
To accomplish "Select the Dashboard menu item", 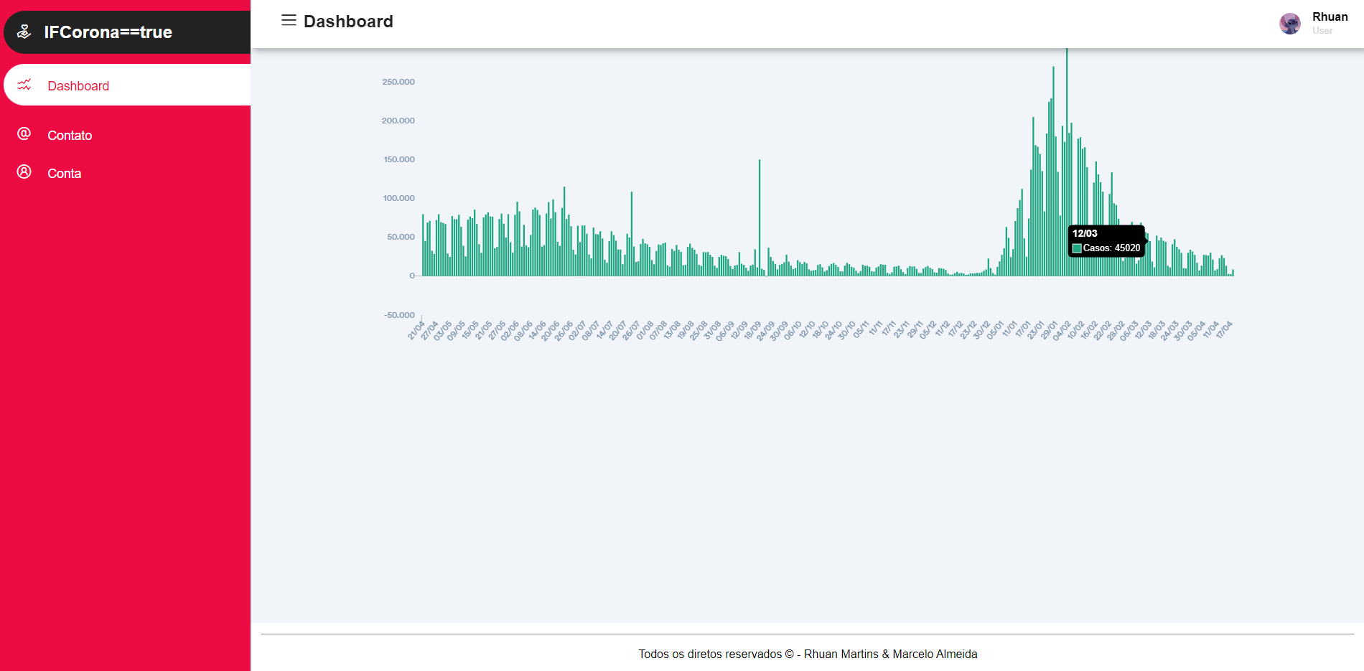I will pos(78,85).
